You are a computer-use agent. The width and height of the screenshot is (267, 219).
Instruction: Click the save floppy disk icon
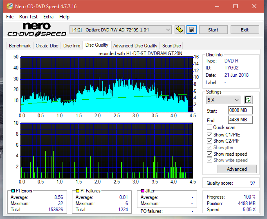[192, 30]
